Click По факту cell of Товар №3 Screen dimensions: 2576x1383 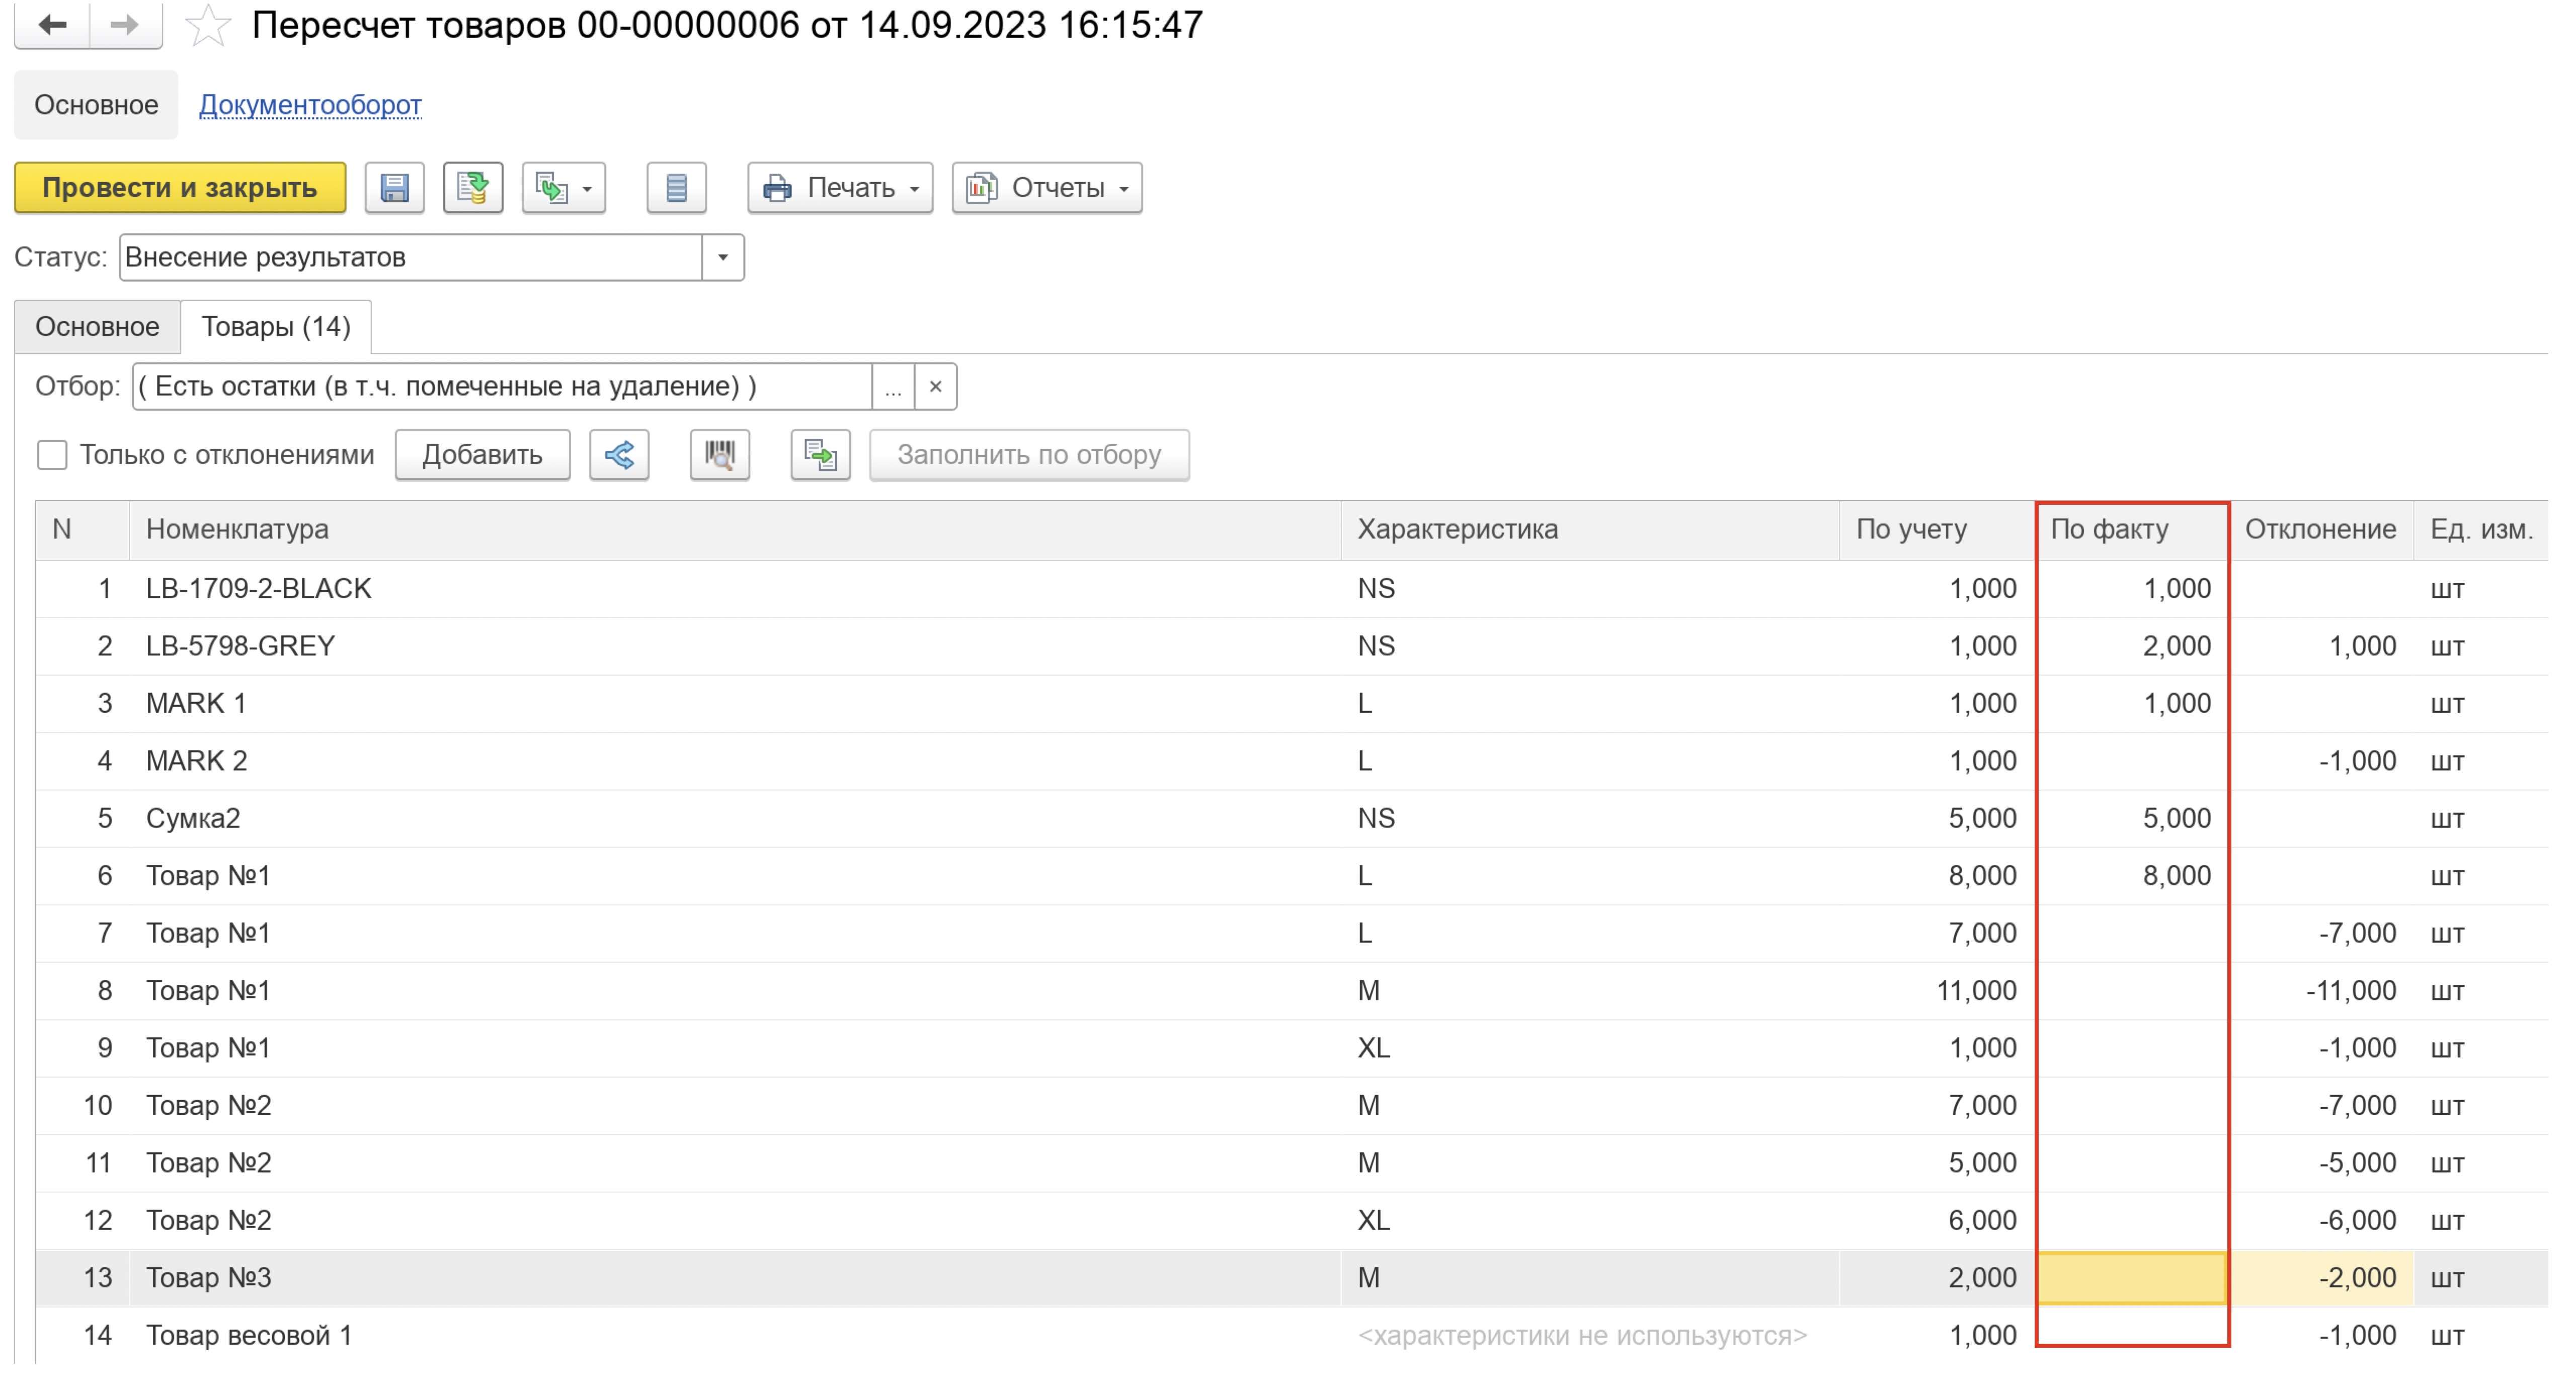[2132, 1278]
